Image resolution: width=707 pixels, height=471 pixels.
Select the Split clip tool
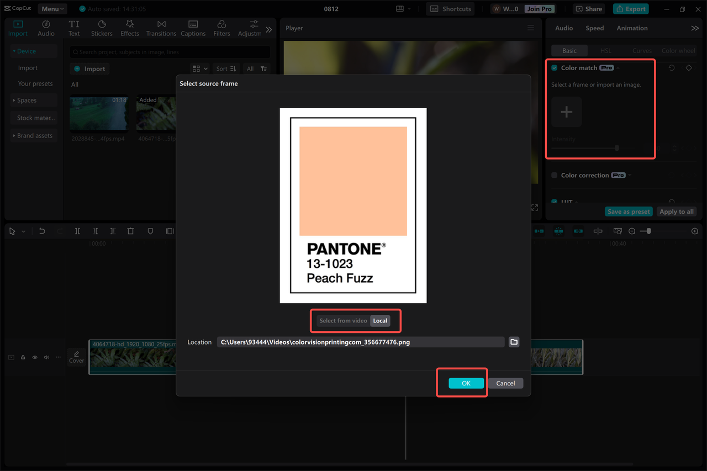click(77, 231)
